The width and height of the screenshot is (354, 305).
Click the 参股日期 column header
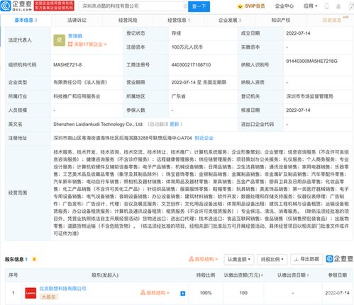point(338,275)
